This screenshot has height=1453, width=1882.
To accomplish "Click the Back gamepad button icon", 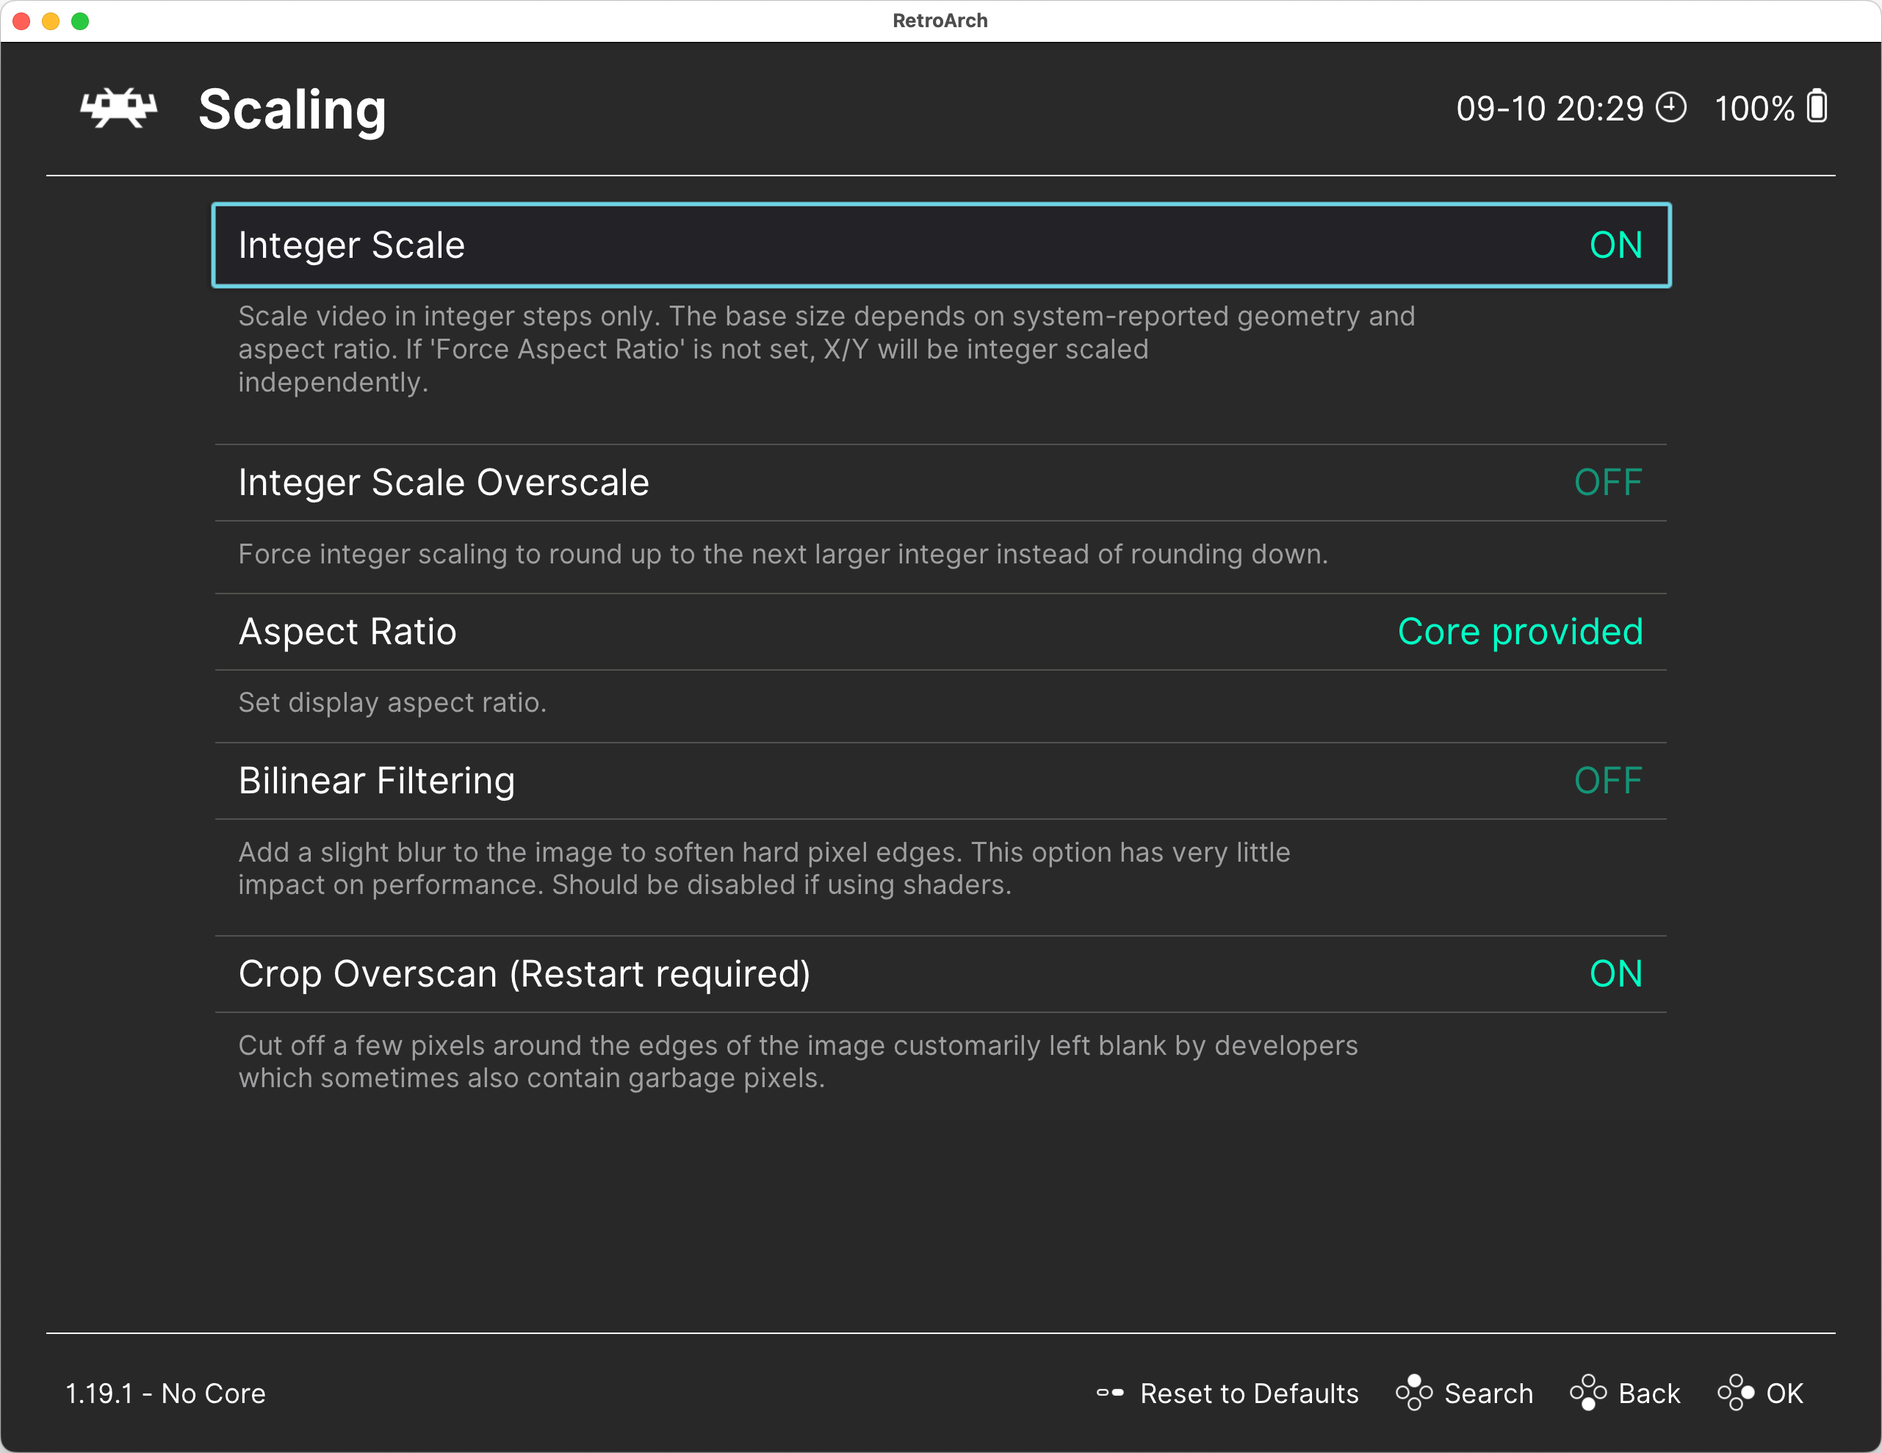I will coord(1588,1393).
